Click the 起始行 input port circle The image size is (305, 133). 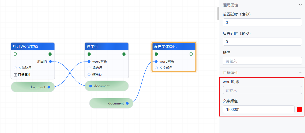click(89, 68)
